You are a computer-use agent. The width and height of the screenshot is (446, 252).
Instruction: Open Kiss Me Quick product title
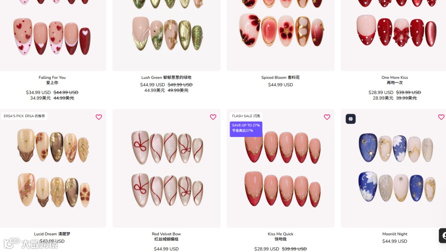[280, 236]
